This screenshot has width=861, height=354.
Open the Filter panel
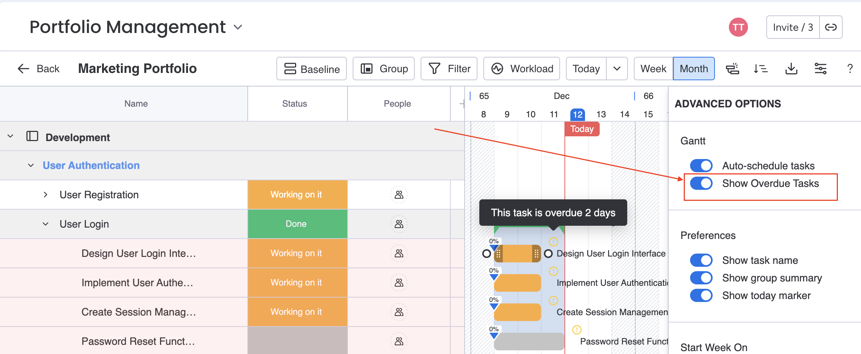[x=448, y=69]
